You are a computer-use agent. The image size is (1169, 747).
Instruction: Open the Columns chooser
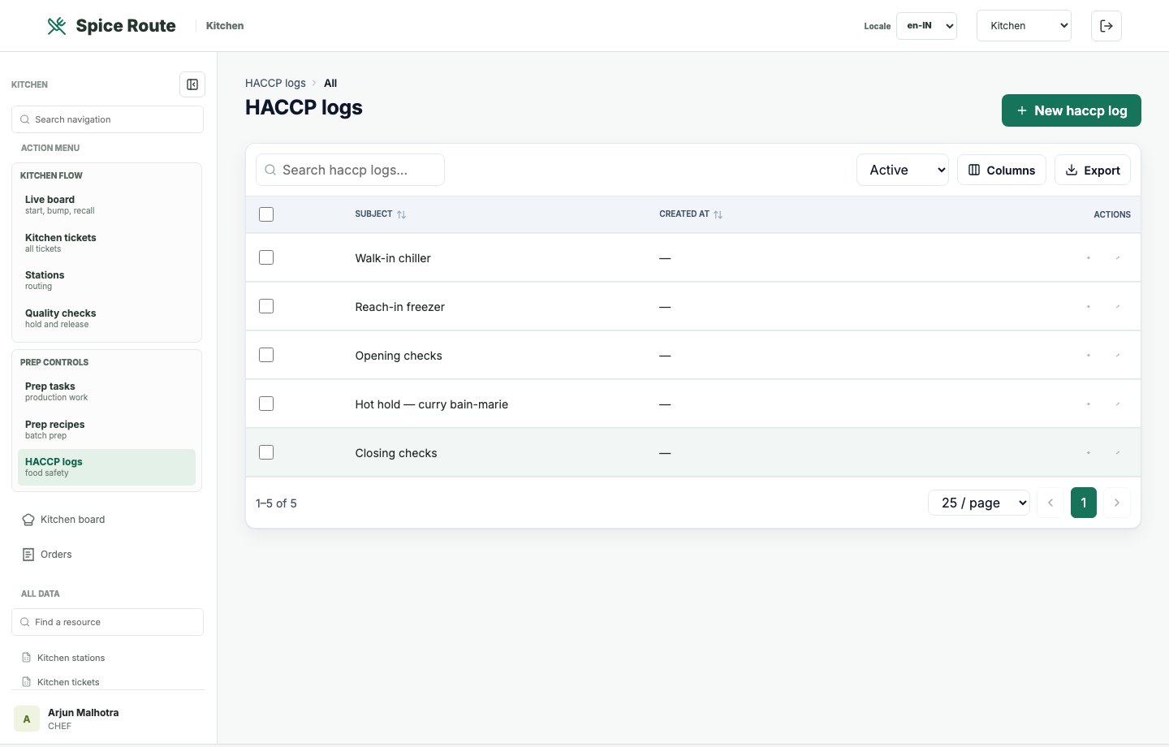pyautogui.click(x=1002, y=170)
